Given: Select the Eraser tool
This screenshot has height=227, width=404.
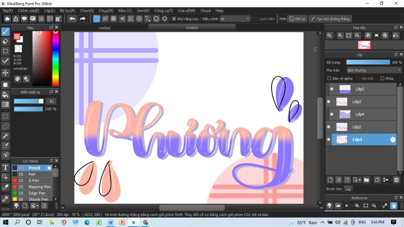Looking at the screenshot, I should pos(6,41).
